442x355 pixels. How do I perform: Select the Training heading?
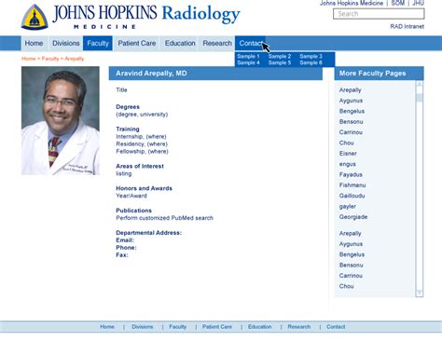(128, 129)
